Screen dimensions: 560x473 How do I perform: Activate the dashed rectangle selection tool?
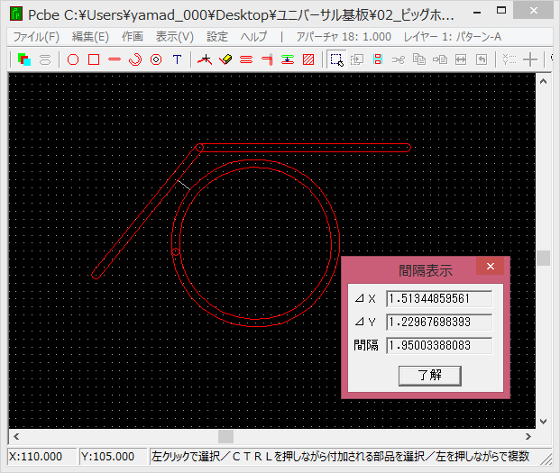(x=336, y=59)
